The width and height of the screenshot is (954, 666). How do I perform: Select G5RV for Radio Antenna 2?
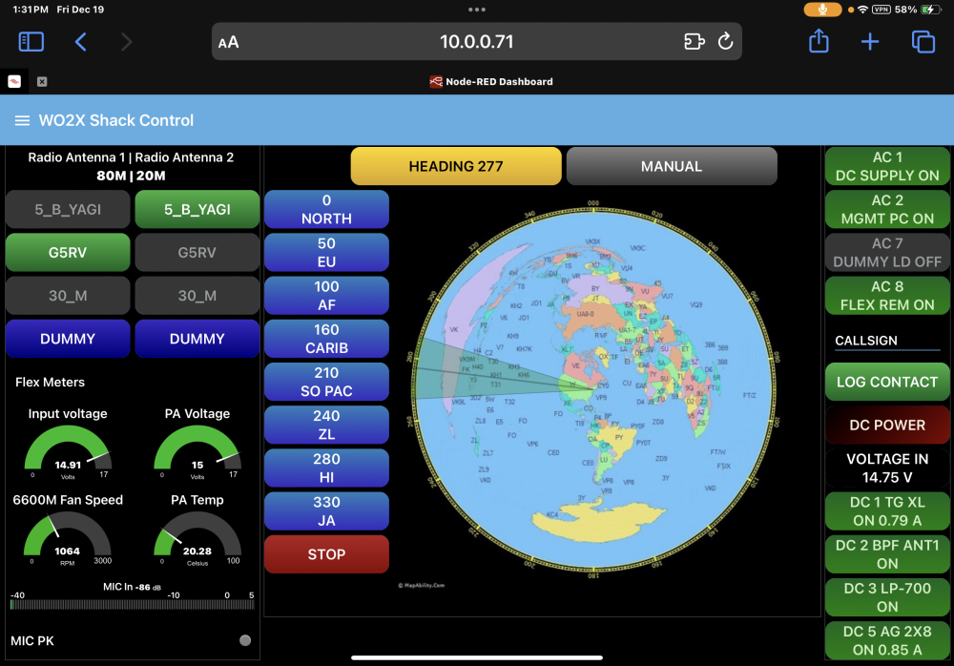click(x=197, y=253)
